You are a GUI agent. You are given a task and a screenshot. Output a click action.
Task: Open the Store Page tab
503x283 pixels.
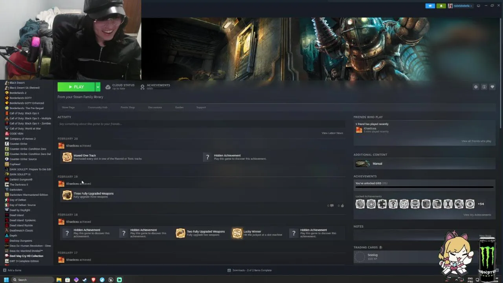(68, 107)
